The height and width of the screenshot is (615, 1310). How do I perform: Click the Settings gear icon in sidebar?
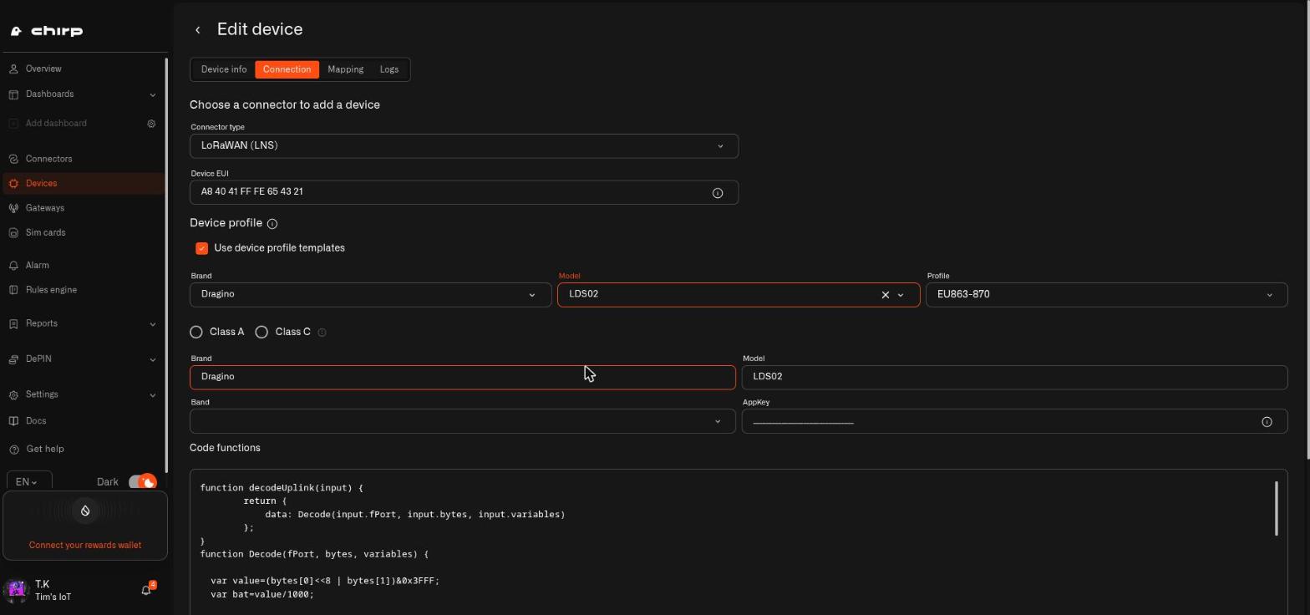(13, 394)
